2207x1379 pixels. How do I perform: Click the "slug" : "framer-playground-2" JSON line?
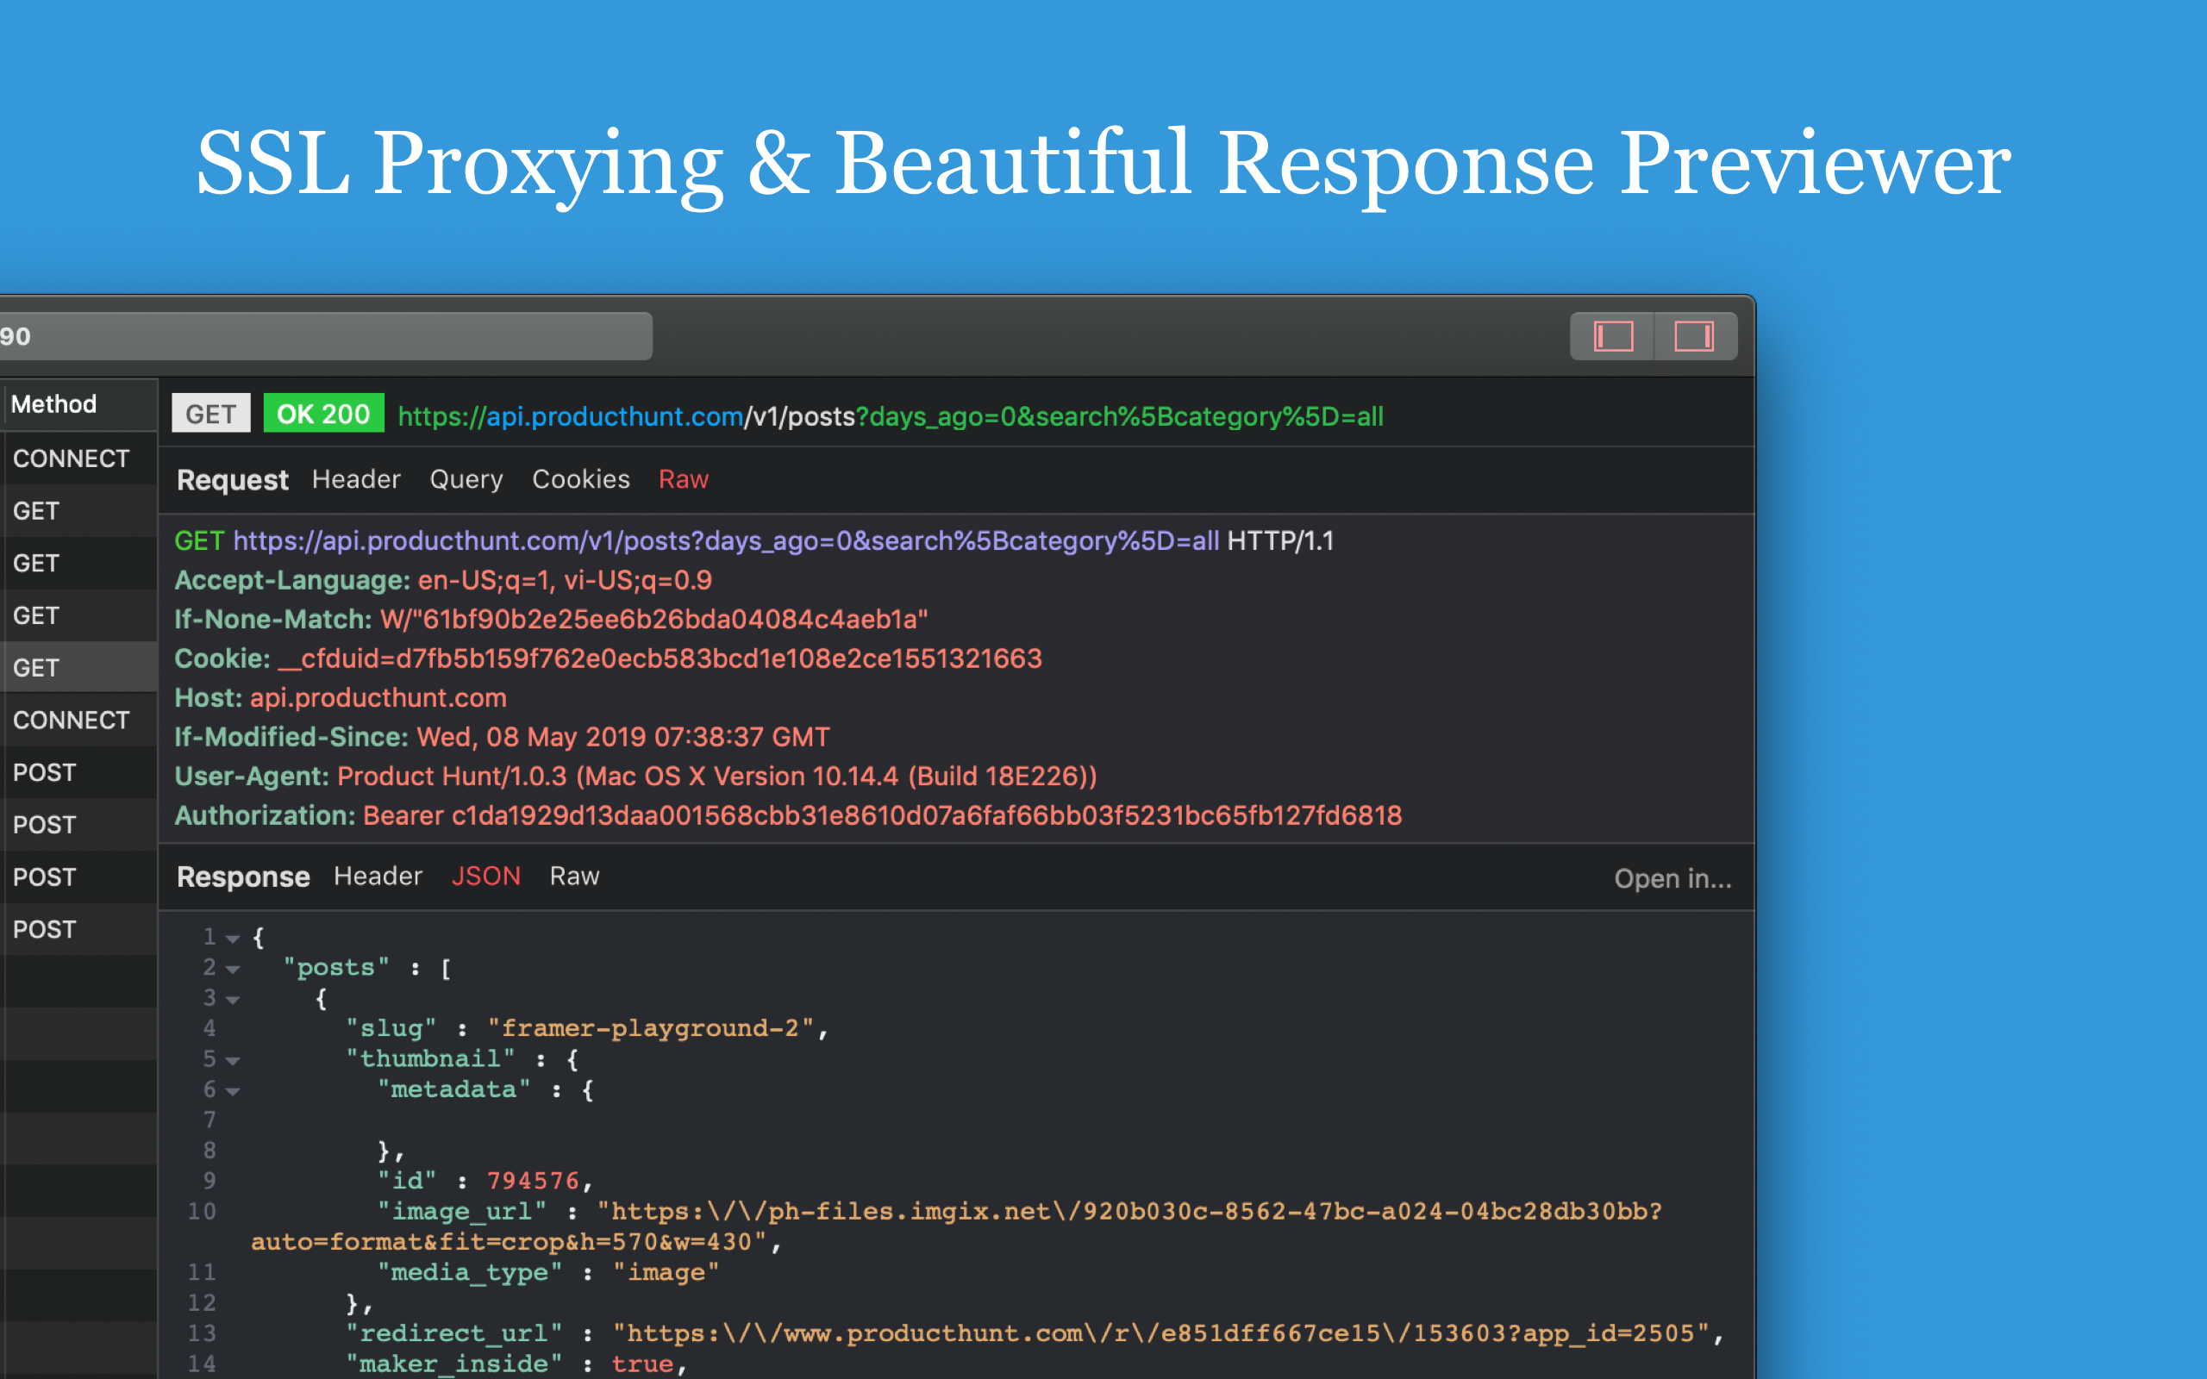point(587,1029)
